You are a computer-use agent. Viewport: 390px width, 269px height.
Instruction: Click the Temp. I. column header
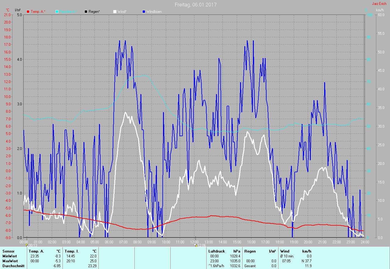72,251
